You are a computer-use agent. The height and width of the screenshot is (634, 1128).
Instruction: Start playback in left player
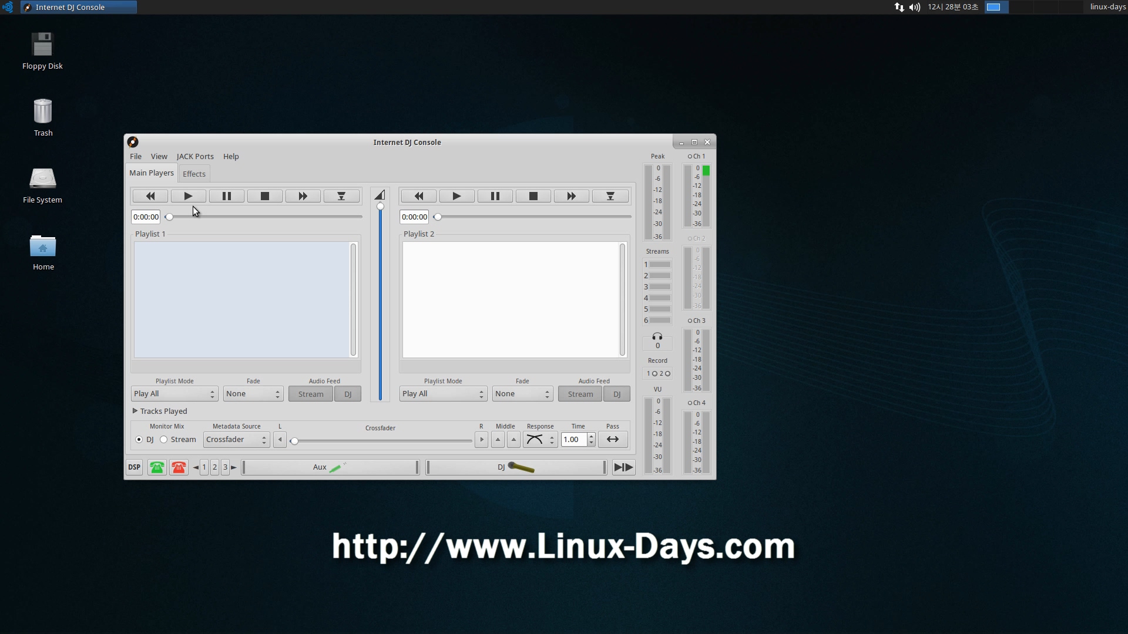point(188,196)
